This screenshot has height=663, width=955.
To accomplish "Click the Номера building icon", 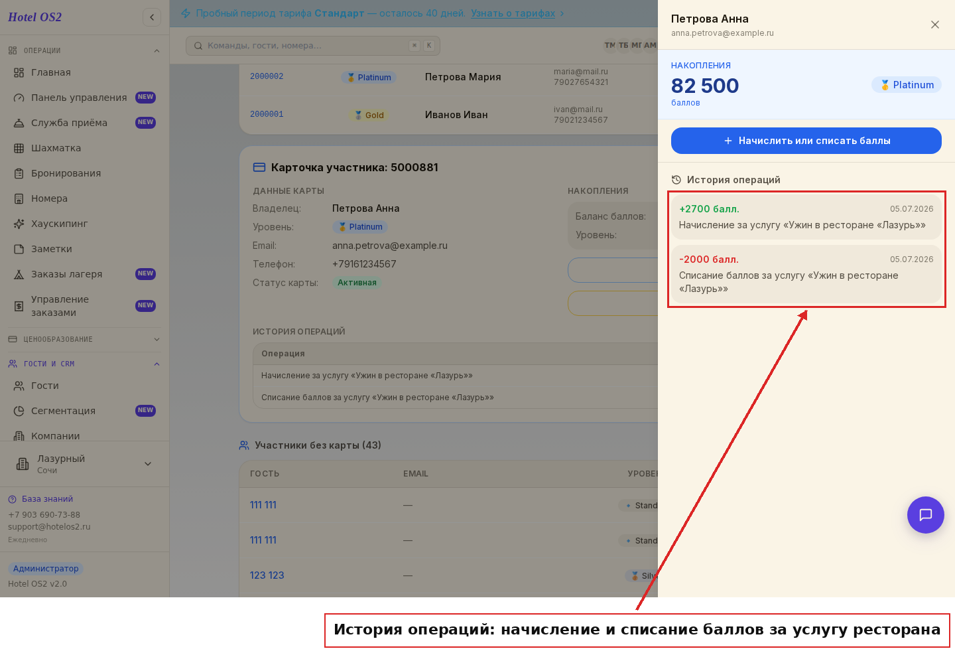I will click(19, 198).
